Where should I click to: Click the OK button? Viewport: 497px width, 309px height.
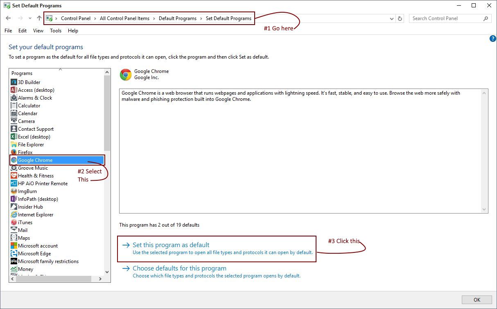point(477,300)
